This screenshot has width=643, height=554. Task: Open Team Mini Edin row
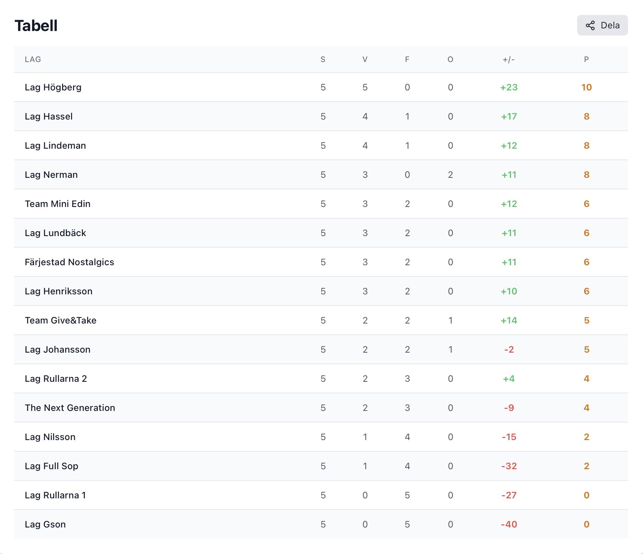point(321,204)
